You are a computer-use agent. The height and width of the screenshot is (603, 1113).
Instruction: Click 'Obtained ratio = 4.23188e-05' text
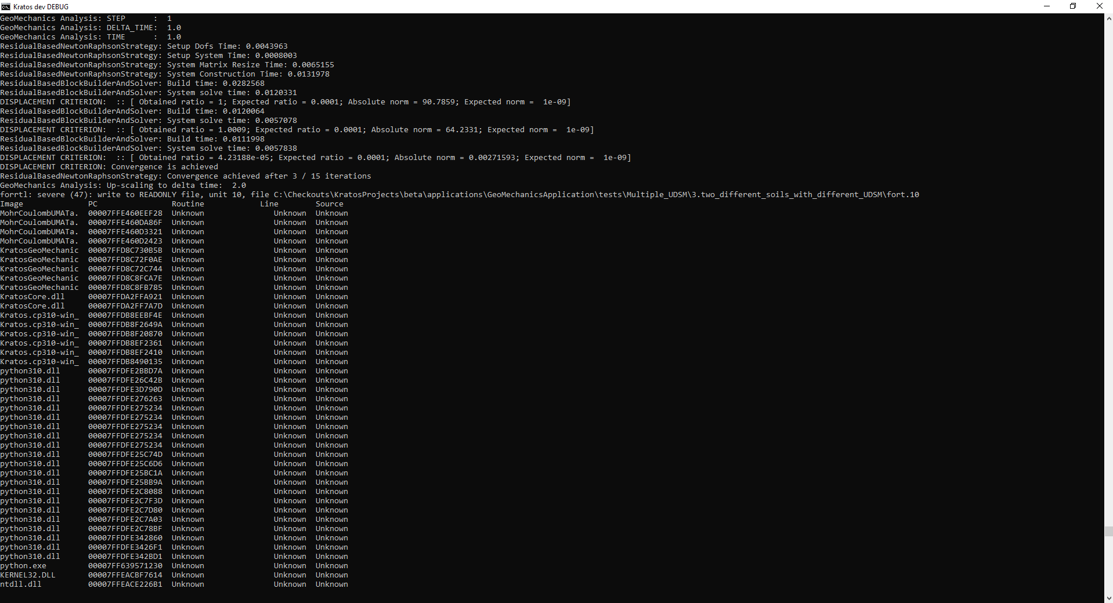[x=204, y=158]
